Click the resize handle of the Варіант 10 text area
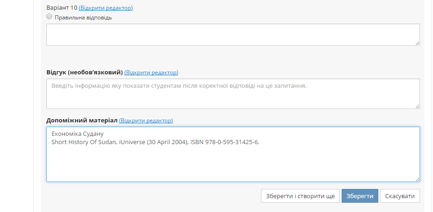This screenshot has height=212, width=433. (417, 43)
